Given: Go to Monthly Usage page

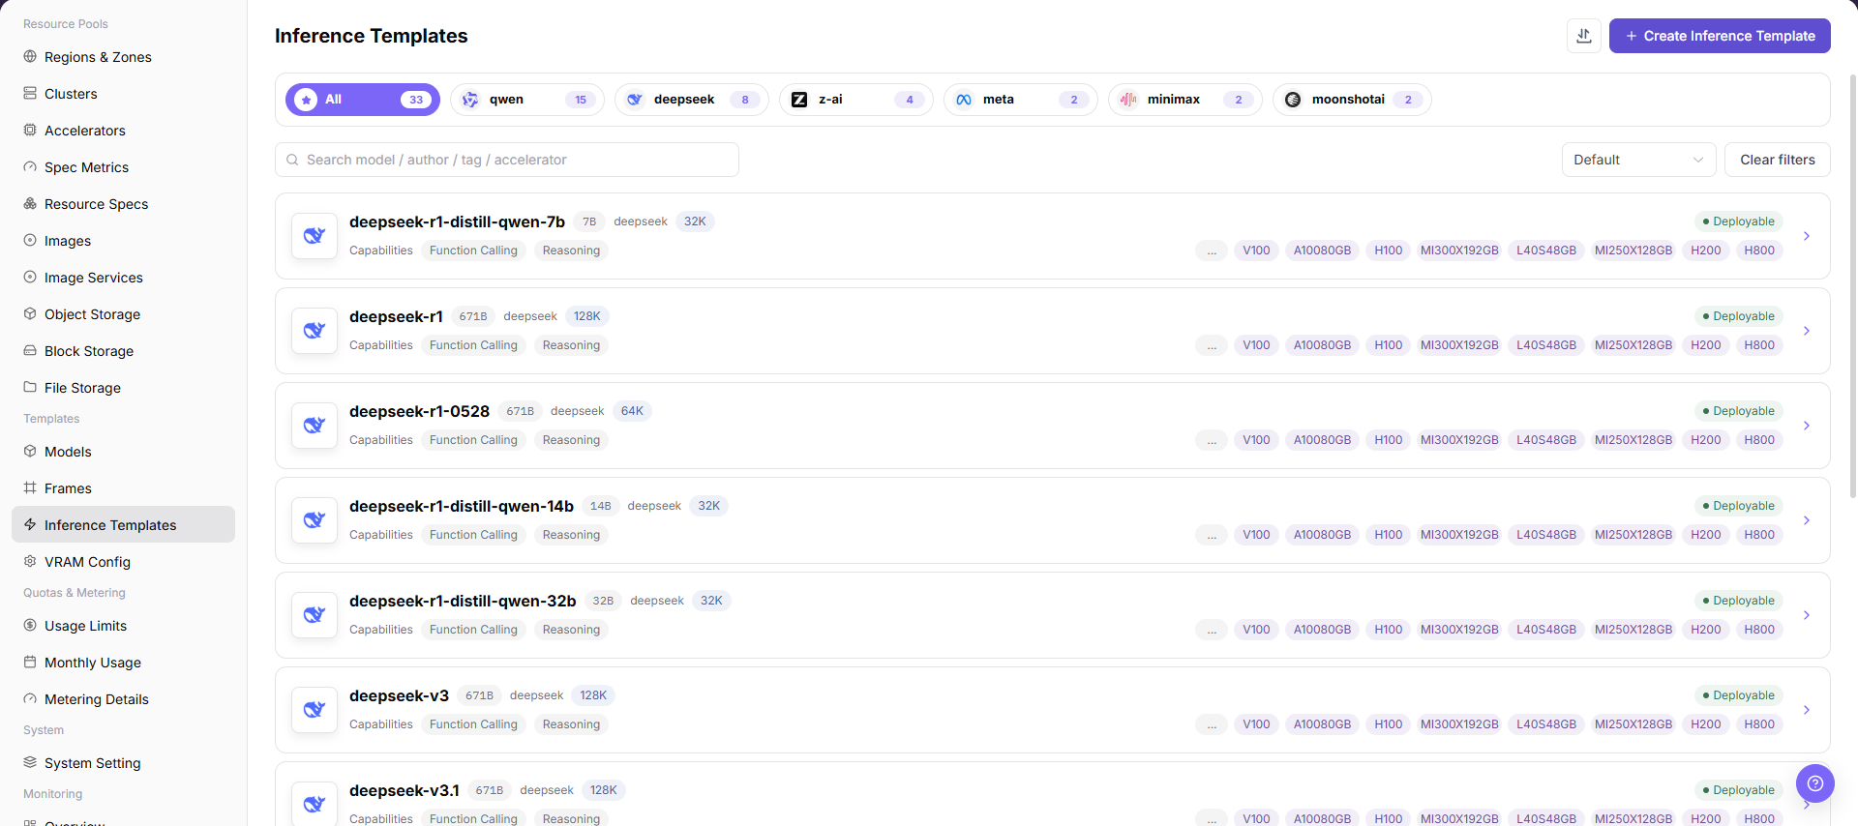Looking at the screenshot, I should click(123, 663).
